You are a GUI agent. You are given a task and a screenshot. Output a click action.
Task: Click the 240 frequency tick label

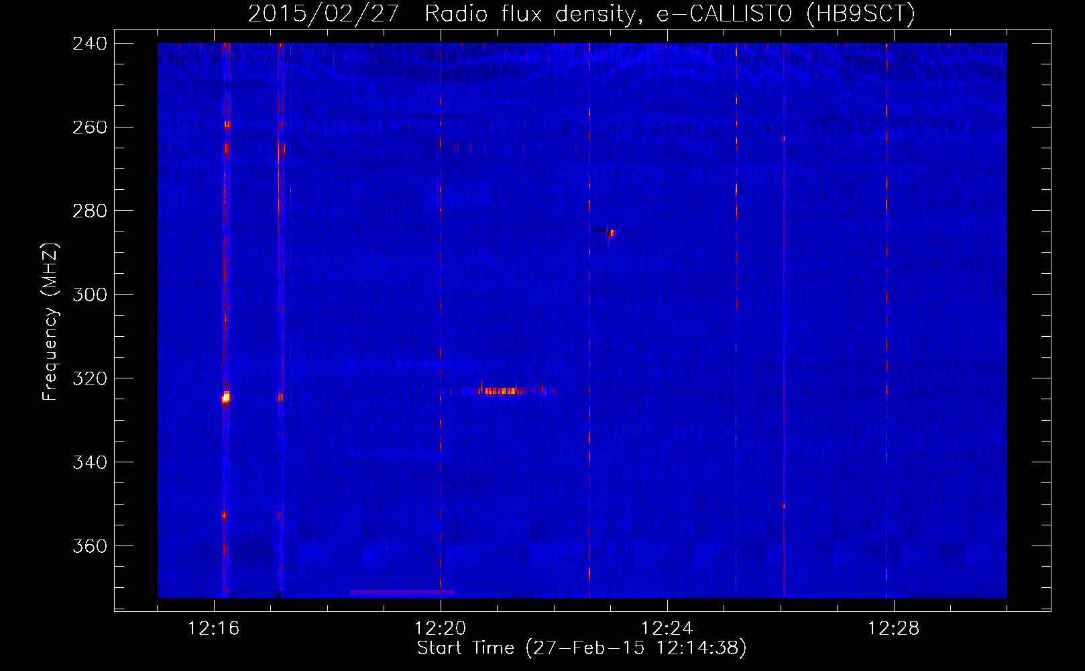point(90,44)
